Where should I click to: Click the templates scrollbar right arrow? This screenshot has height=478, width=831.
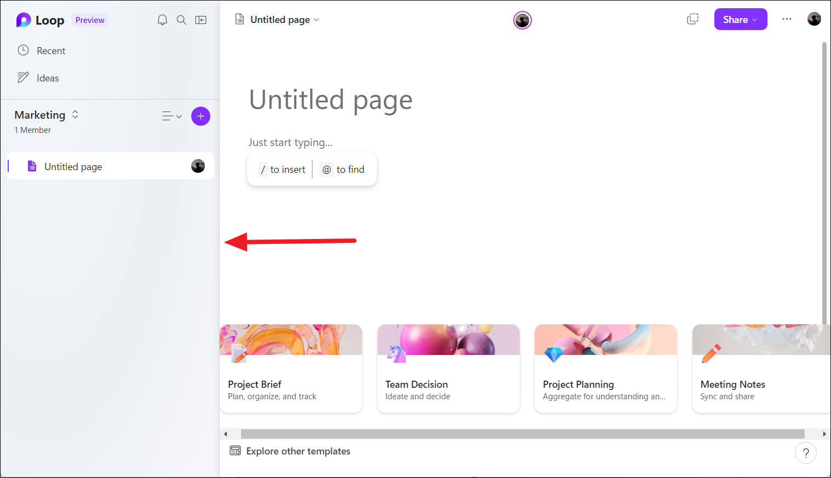click(824, 434)
